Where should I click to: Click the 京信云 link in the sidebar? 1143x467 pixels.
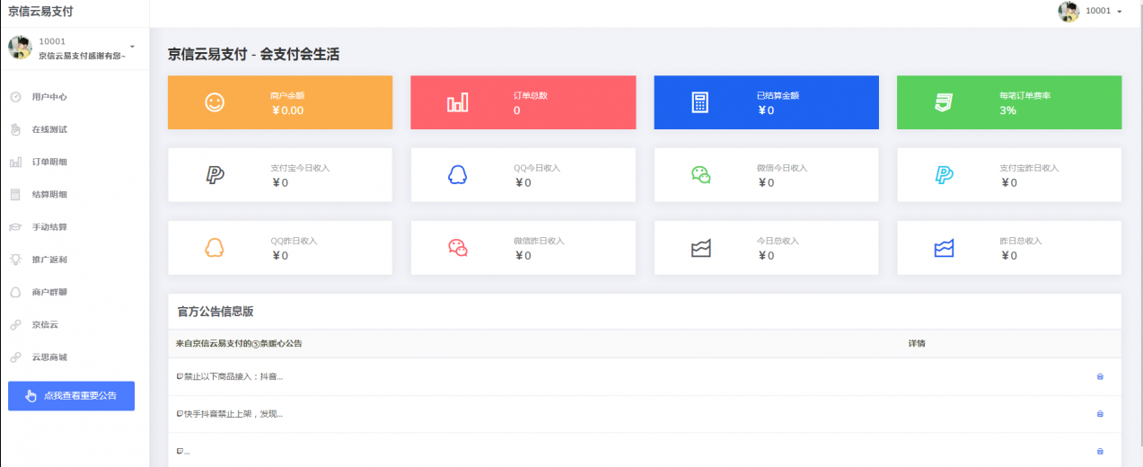(x=45, y=324)
